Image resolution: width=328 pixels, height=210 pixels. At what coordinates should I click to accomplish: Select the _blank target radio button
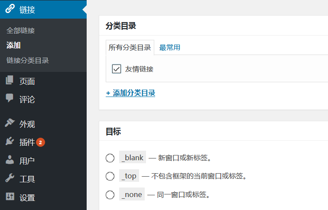110,158
